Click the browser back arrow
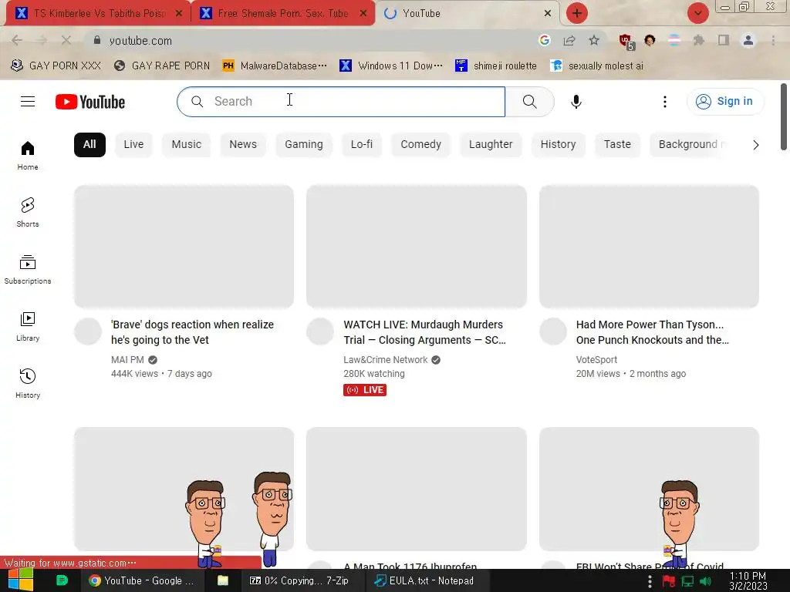 [x=17, y=40]
